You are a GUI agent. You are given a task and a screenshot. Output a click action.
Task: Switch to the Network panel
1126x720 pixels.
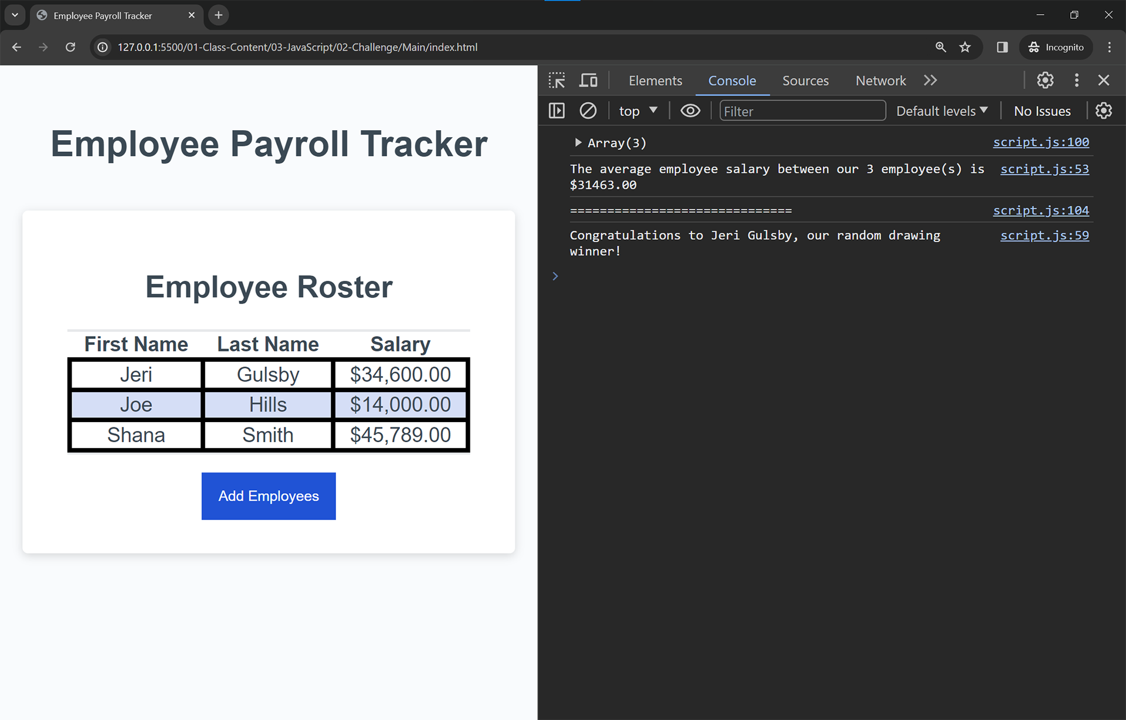pos(880,80)
